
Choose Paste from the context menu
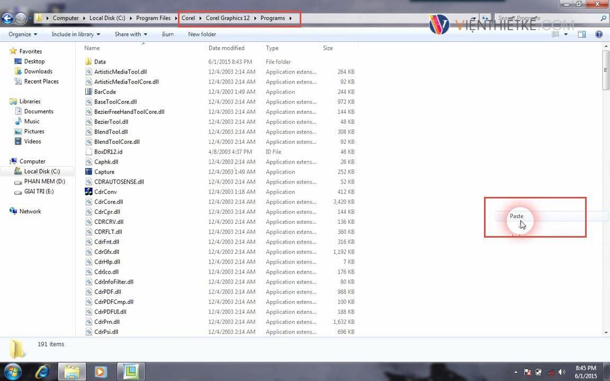click(x=517, y=216)
